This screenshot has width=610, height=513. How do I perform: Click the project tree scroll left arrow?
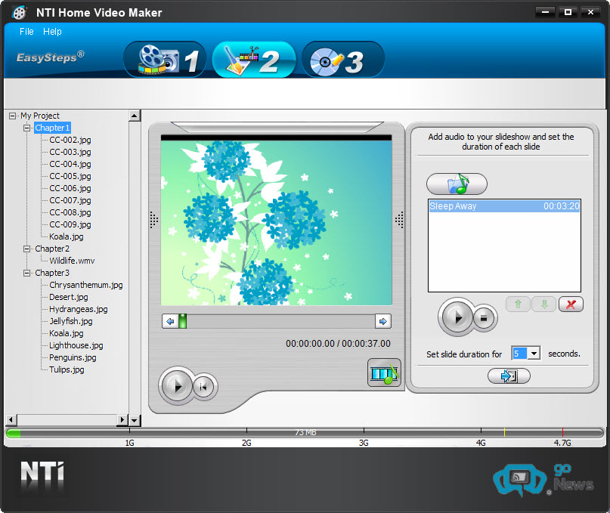(x=11, y=419)
